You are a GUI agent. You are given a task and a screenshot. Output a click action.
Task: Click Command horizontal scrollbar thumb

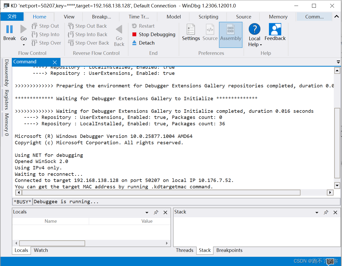point(161,192)
